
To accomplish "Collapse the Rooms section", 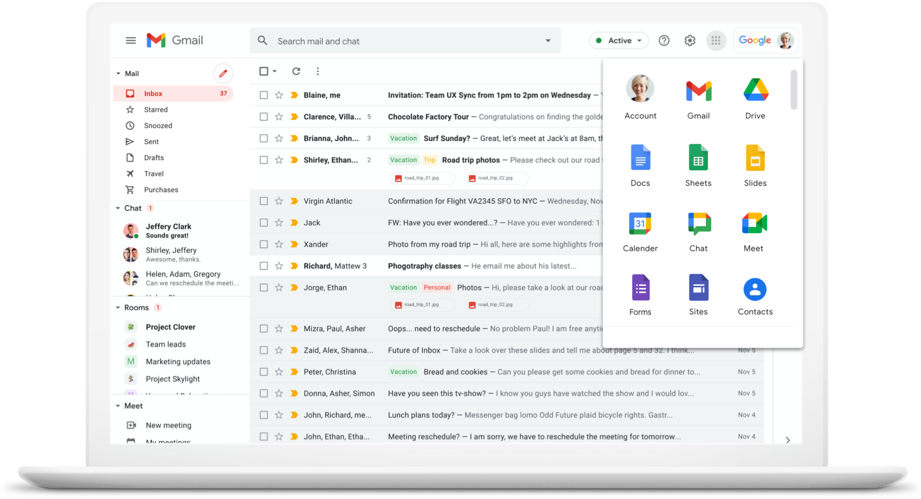I will [x=118, y=308].
